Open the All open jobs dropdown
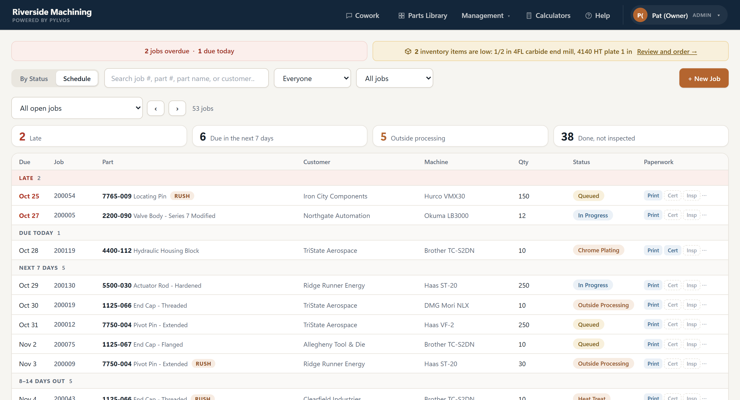 pos(77,108)
